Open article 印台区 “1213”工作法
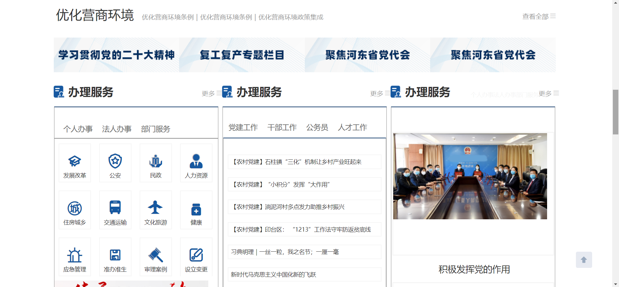 click(304, 229)
